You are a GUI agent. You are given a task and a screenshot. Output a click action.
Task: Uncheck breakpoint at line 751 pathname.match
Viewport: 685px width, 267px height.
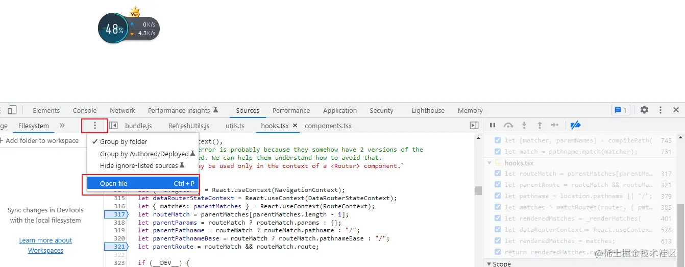(x=498, y=152)
